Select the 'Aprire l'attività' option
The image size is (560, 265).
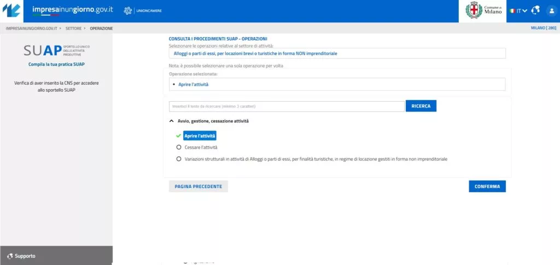[x=200, y=136]
